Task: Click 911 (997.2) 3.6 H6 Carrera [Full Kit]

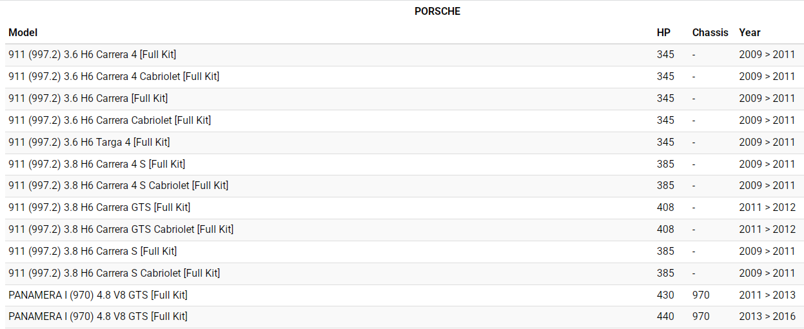Action: pyautogui.click(x=88, y=99)
